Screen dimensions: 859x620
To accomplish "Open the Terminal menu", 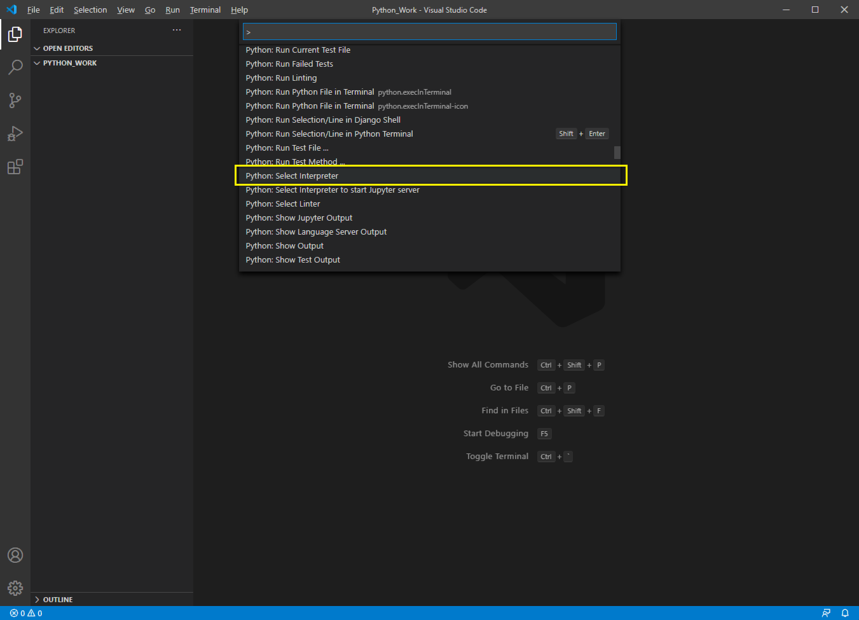I will 205,10.
